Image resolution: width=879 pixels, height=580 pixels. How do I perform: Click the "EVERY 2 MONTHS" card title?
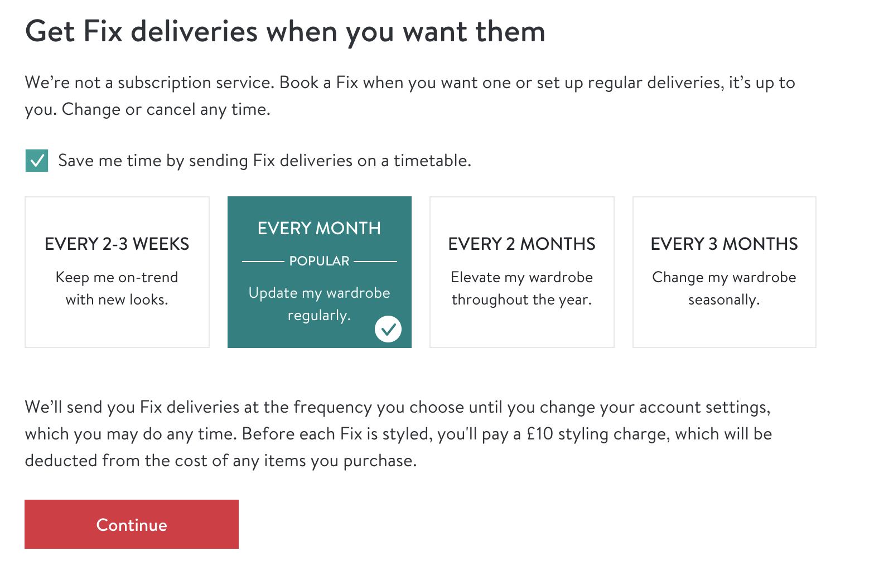coord(521,244)
